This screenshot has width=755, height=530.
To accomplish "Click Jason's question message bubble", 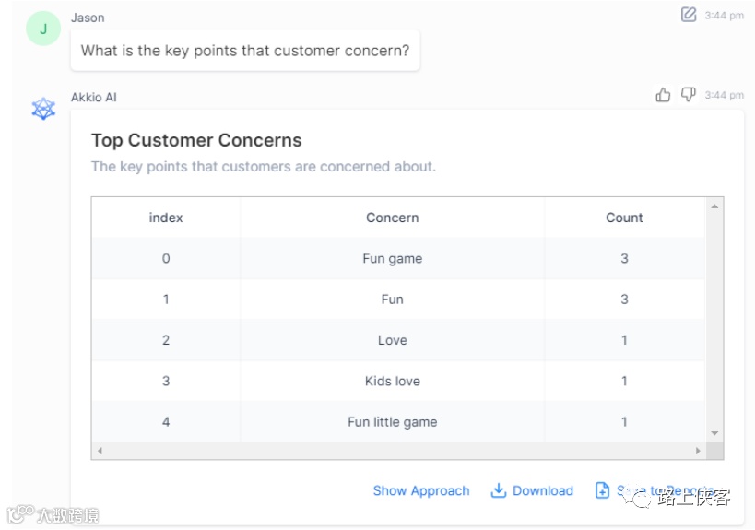I will coord(245,51).
